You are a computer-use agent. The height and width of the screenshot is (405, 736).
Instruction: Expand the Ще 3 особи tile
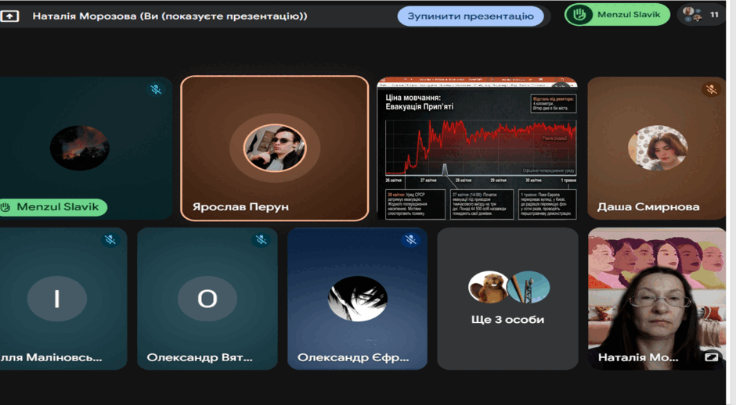(507, 299)
